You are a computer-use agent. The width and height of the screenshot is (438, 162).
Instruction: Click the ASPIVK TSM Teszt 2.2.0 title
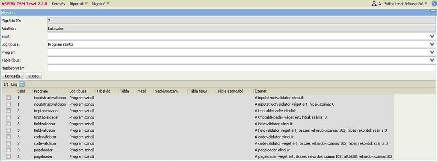(24, 4)
